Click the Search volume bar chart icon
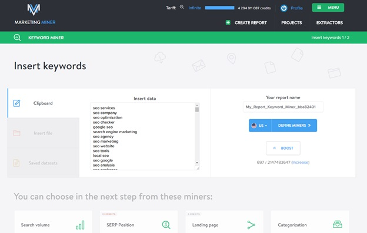 coord(80,225)
